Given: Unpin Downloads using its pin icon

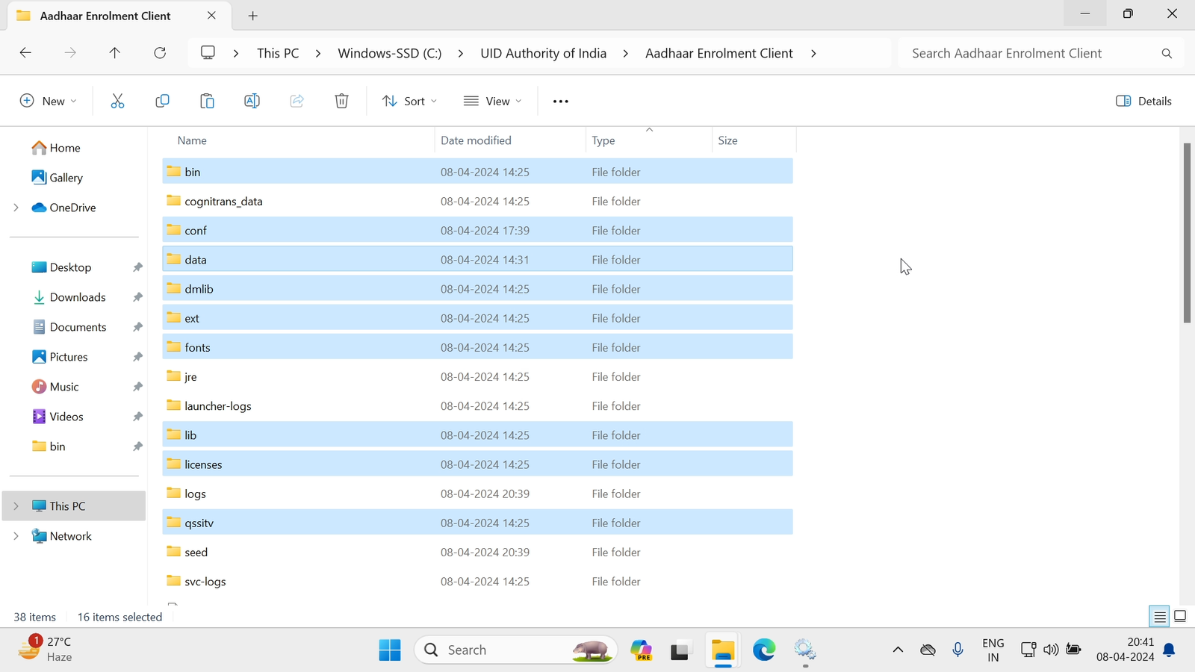Looking at the screenshot, I should click(x=137, y=297).
